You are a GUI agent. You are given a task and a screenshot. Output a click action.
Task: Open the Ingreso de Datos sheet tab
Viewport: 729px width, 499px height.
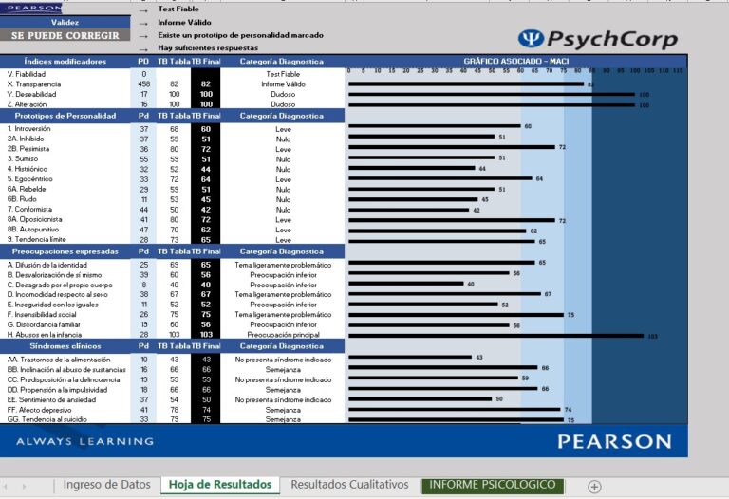pyautogui.click(x=106, y=485)
